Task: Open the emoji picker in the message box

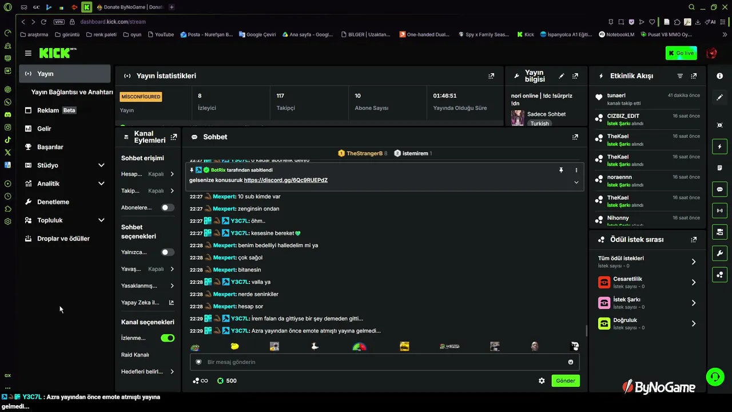Action: click(x=571, y=362)
